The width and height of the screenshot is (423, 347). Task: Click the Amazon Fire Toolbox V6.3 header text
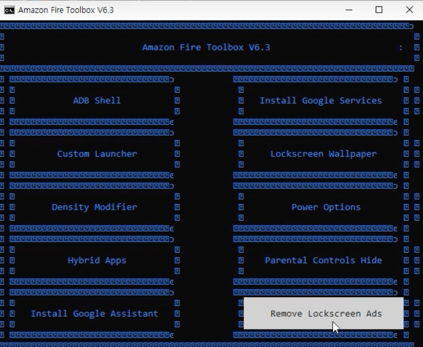point(206,47)
